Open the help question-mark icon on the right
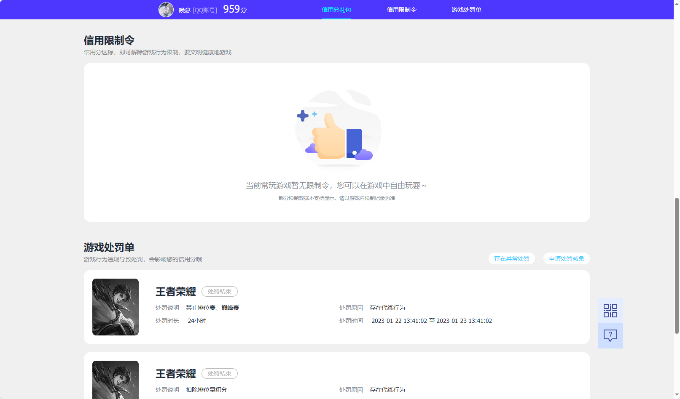This screenshot has height=399, width=680. click(x=610, y=335)
